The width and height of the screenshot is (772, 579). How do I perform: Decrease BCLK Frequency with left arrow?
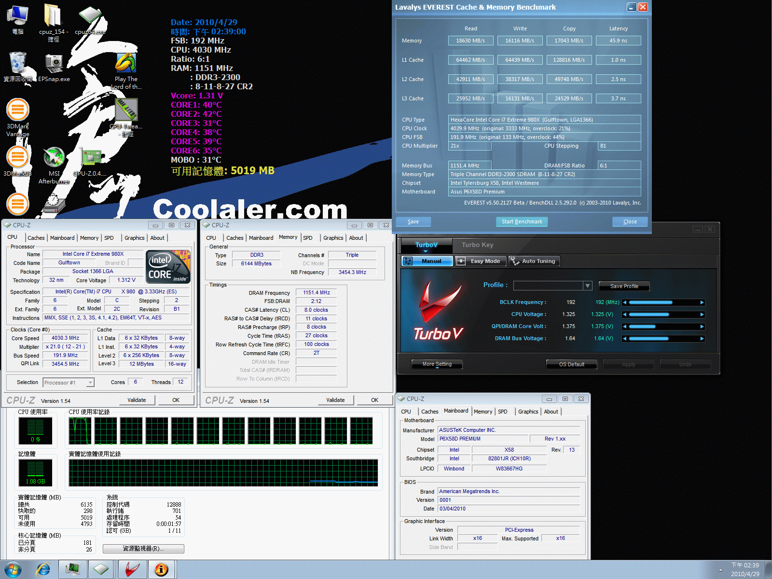click(625, 303)
